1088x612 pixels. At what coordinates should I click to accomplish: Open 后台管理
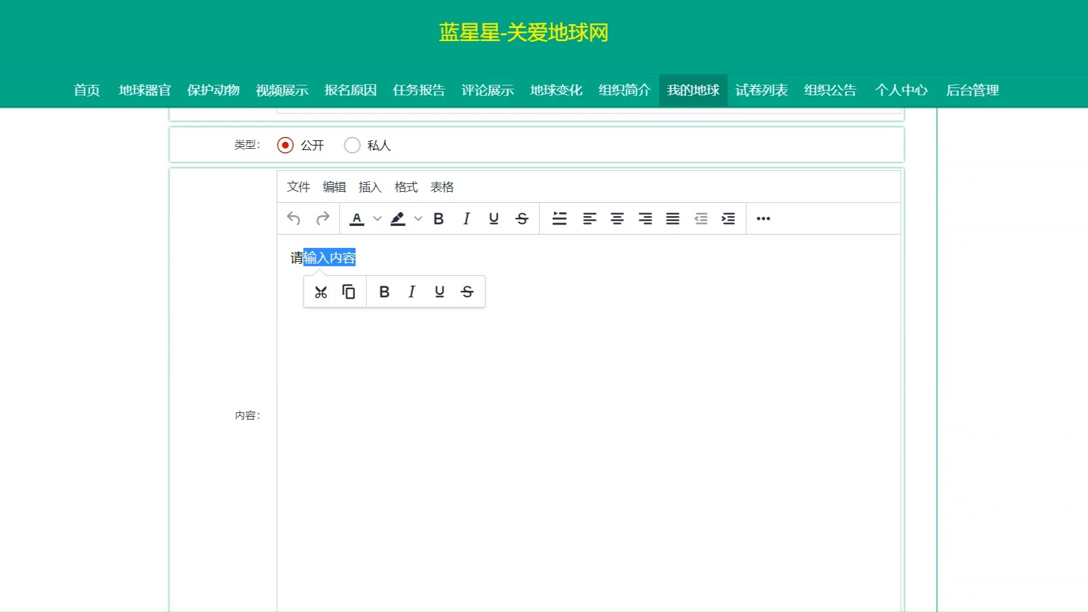[972, 90]
